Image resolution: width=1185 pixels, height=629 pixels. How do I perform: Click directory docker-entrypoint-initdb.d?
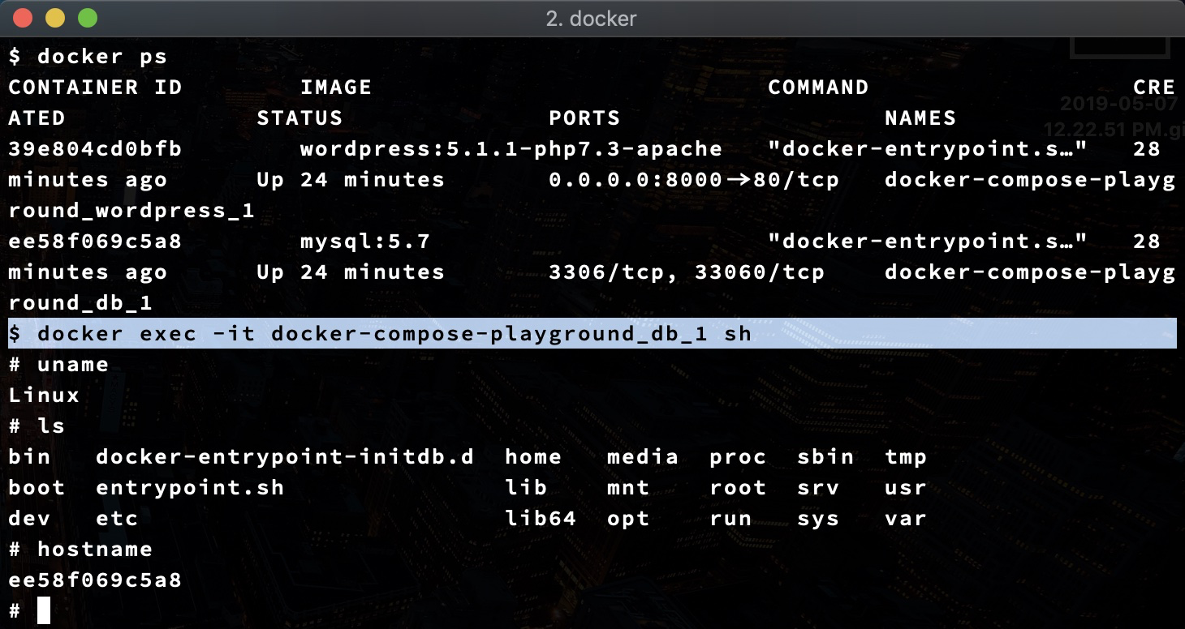(x=285, y=457)
